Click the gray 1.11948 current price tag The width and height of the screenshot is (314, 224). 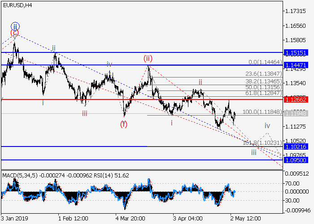[x=296, y=114]
